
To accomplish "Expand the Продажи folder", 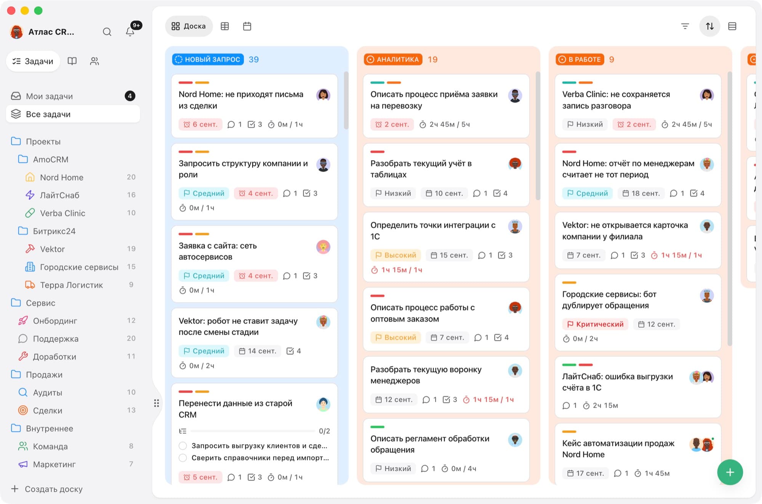I will (x=16, y=374).
